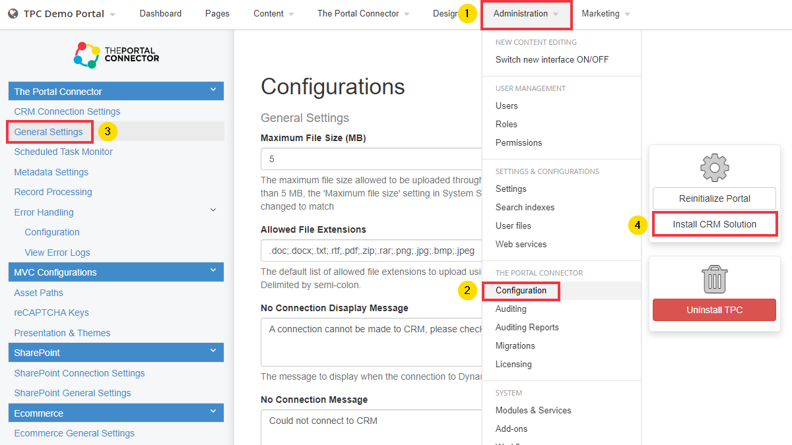792x445 pixels.
Task: Click the globe icon beside TPC Demo Portal
Action: tap(13, 14)
